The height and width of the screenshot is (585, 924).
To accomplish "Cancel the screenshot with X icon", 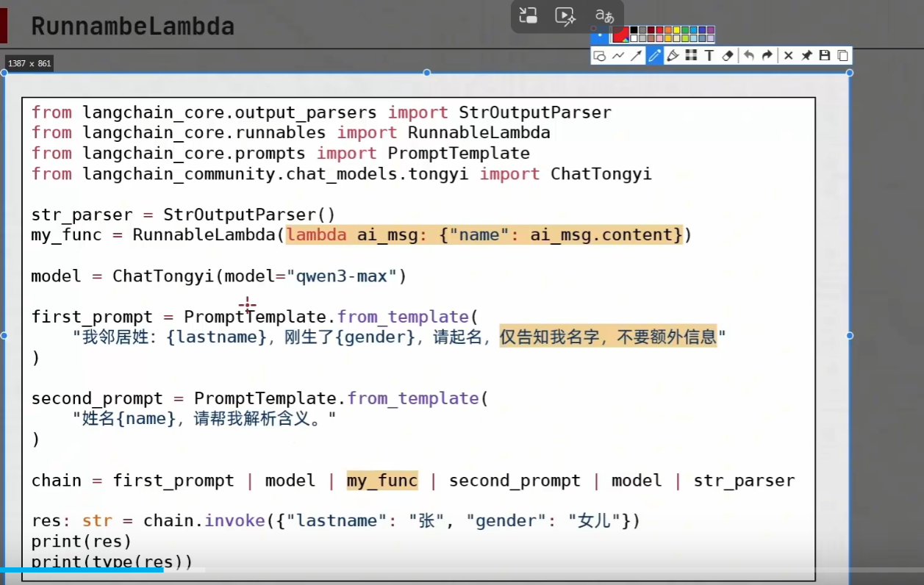I will (x=788, y=56).
